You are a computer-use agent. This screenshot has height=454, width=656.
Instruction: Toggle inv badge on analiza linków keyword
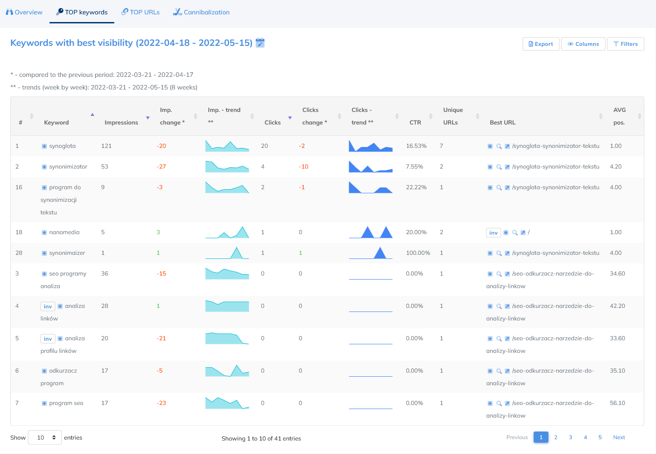pyautogui.click(x=48, y=306)
